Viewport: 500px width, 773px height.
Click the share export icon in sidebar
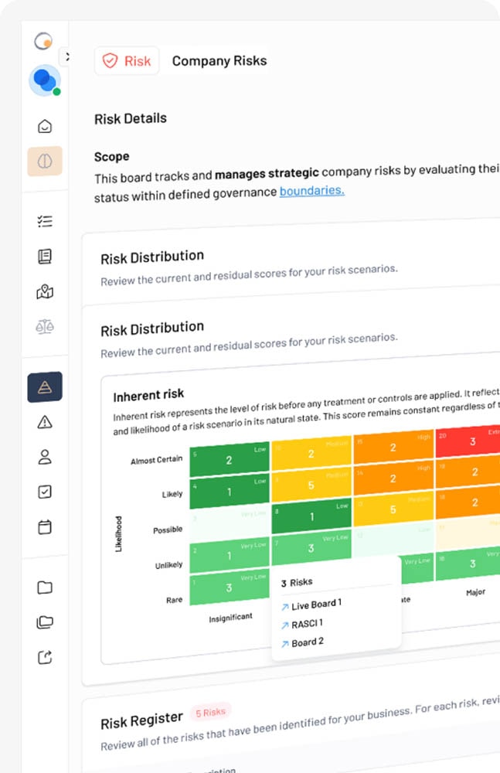[x=45, y=657]
